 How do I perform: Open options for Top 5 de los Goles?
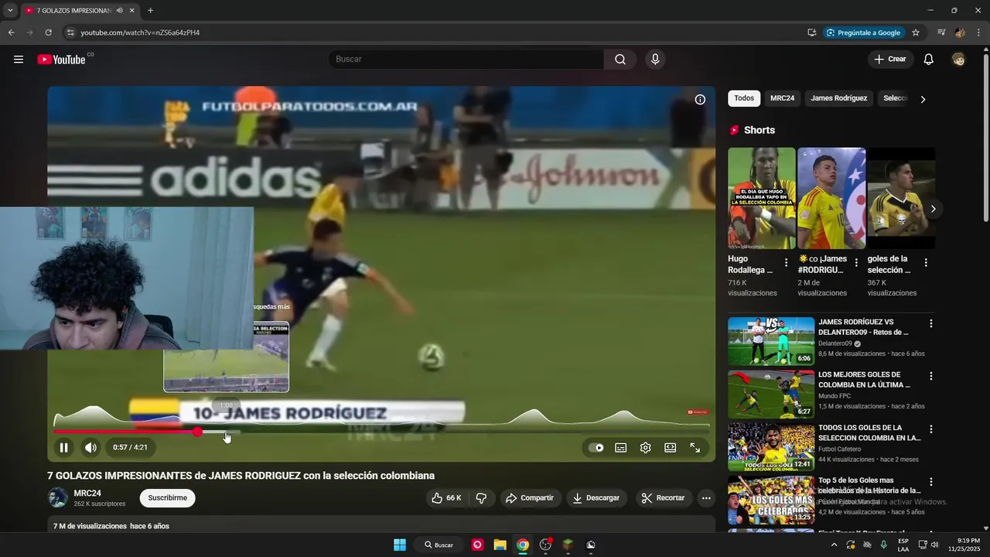(x=931, y=482)
